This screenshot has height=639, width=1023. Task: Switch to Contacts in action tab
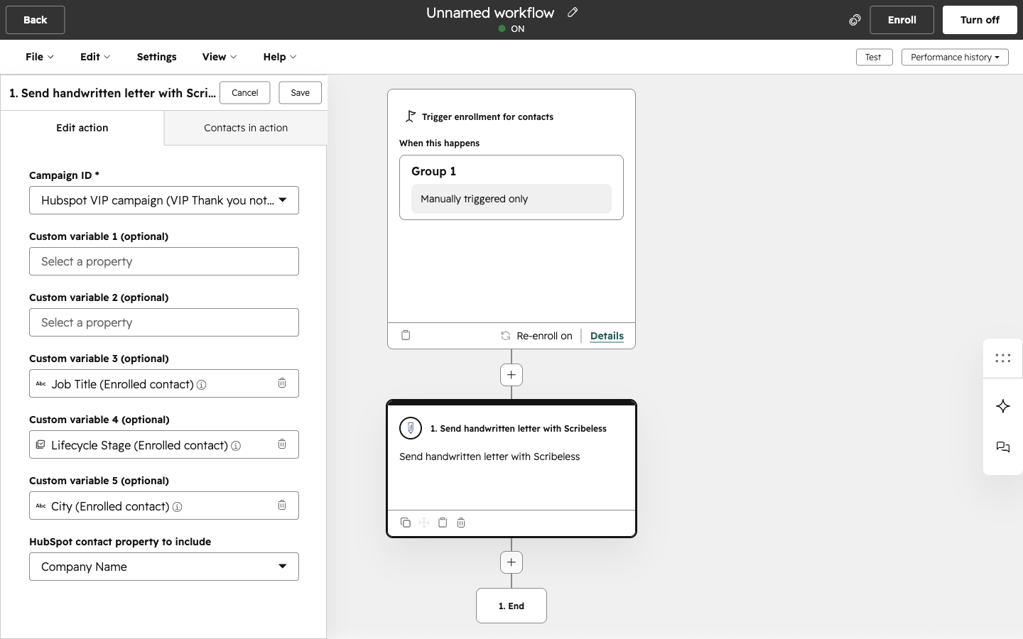(246, 128)
